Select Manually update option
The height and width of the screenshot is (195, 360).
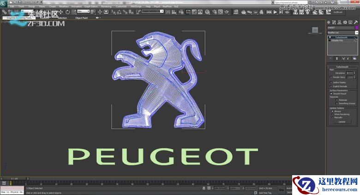[x=332, y=117]
